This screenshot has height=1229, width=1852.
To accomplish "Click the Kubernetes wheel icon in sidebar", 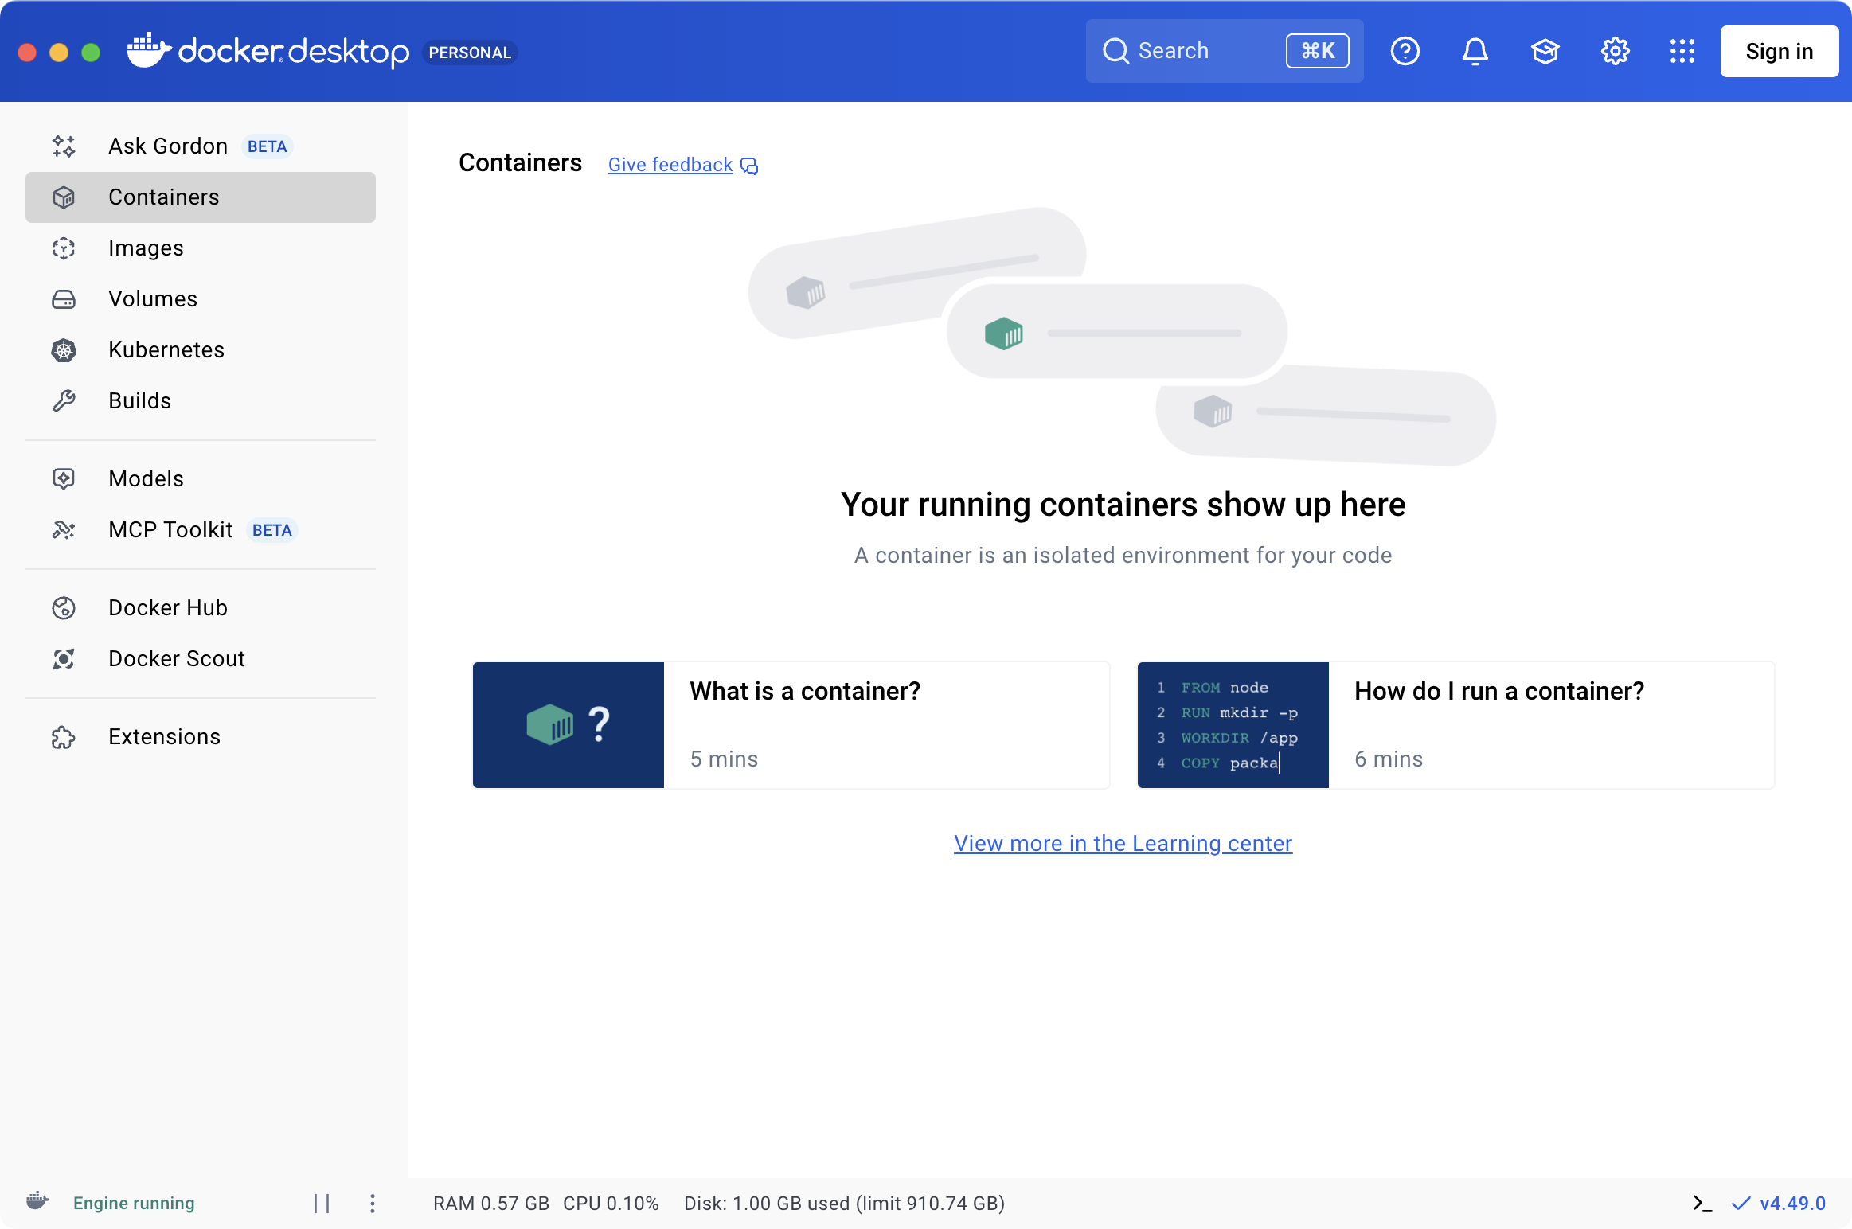I will click(64, 350).
